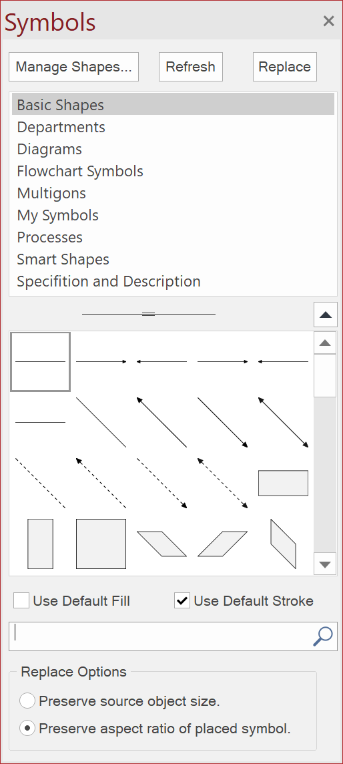This screenshot has height=764, width=343.
Task: Select Preserve source object size option
Action: click(x=27, y=701)
